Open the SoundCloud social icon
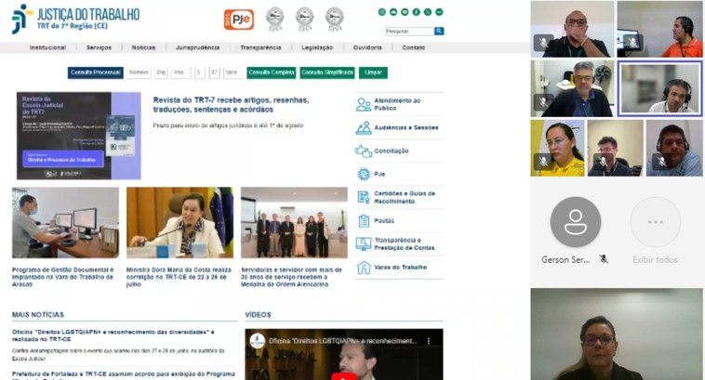 pyautogui.click(x=393, y=12)
